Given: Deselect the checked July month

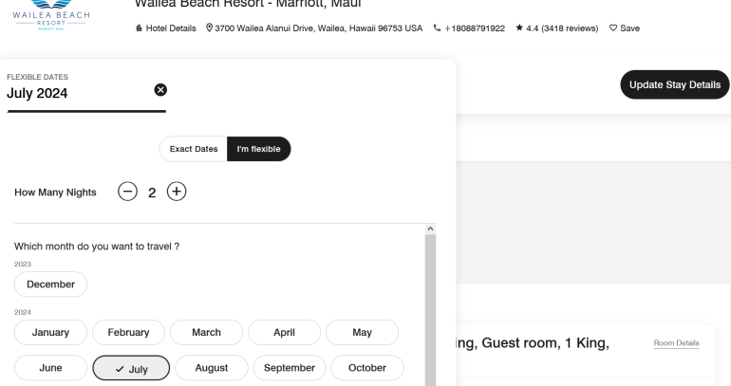Looking at the screenshot, I should [131, 367].
